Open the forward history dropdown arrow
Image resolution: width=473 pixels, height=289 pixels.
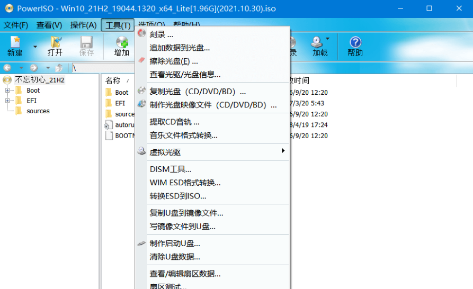[x=48, y=68]
